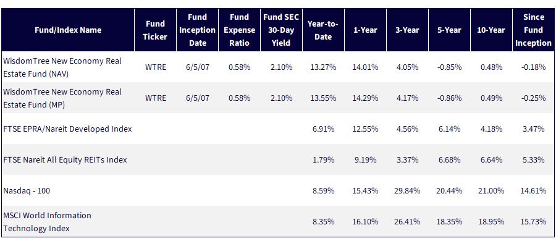Image resolution: width=556 pixels, height=246 pixels.
Task: Click the Since Fund Inception header
Action: [x=533, y=30]
